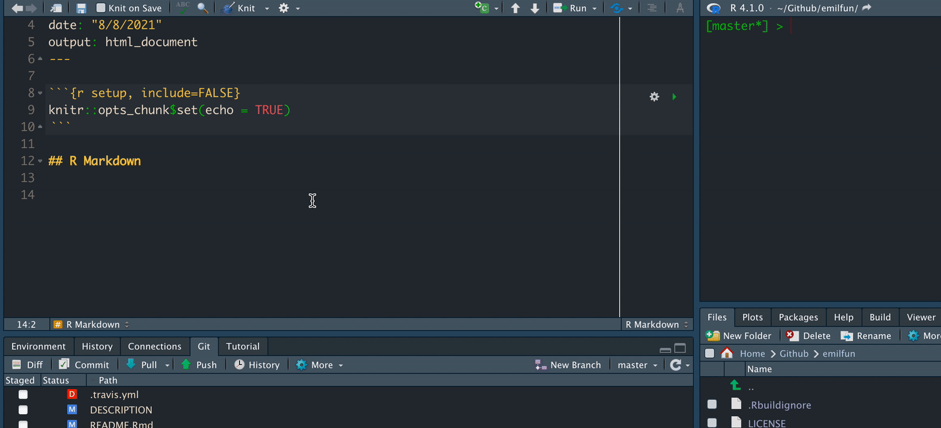Viewport: 941px width, 428px height.
Task: Open Git More dropdown menu
Action: (320, 365)
